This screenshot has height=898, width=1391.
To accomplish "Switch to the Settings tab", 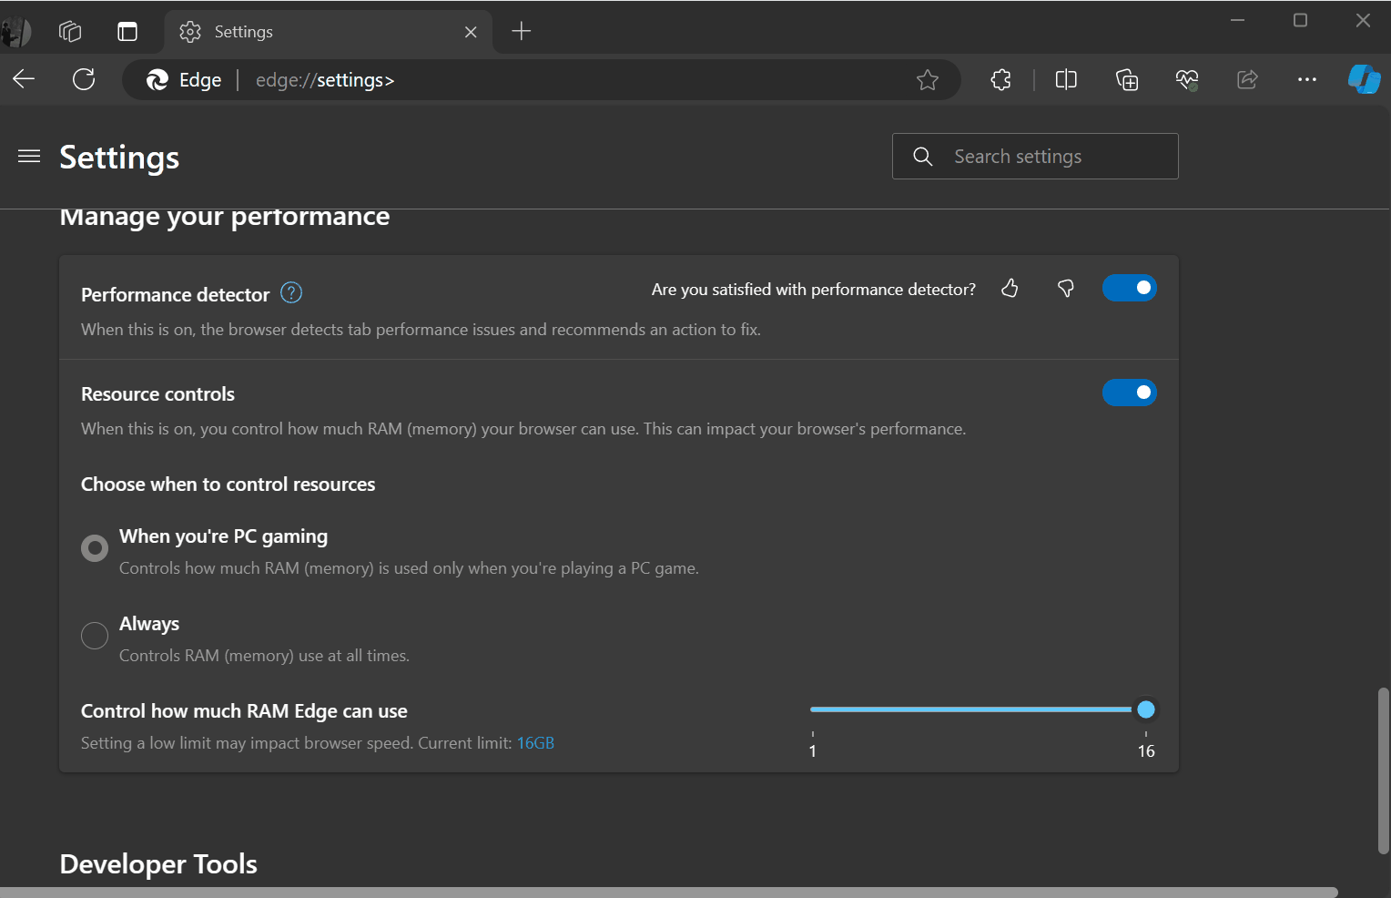I will point(300,31).
